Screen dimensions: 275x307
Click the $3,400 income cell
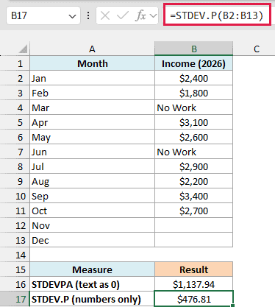pos(194,196)
